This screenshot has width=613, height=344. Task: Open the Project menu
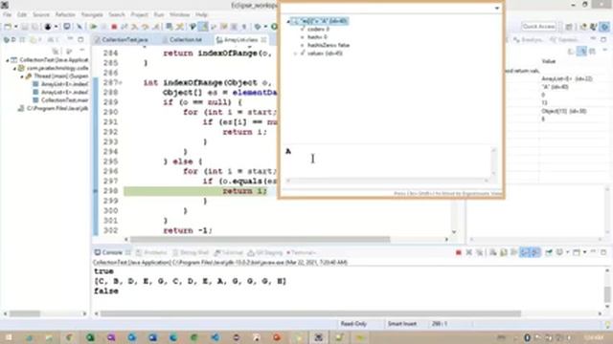tap(139, 15)
